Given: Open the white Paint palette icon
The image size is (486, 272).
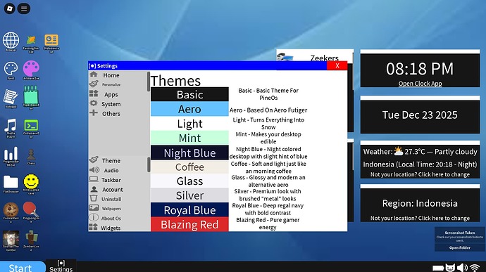Looking at the screenshot, I should tap(11, 69).
